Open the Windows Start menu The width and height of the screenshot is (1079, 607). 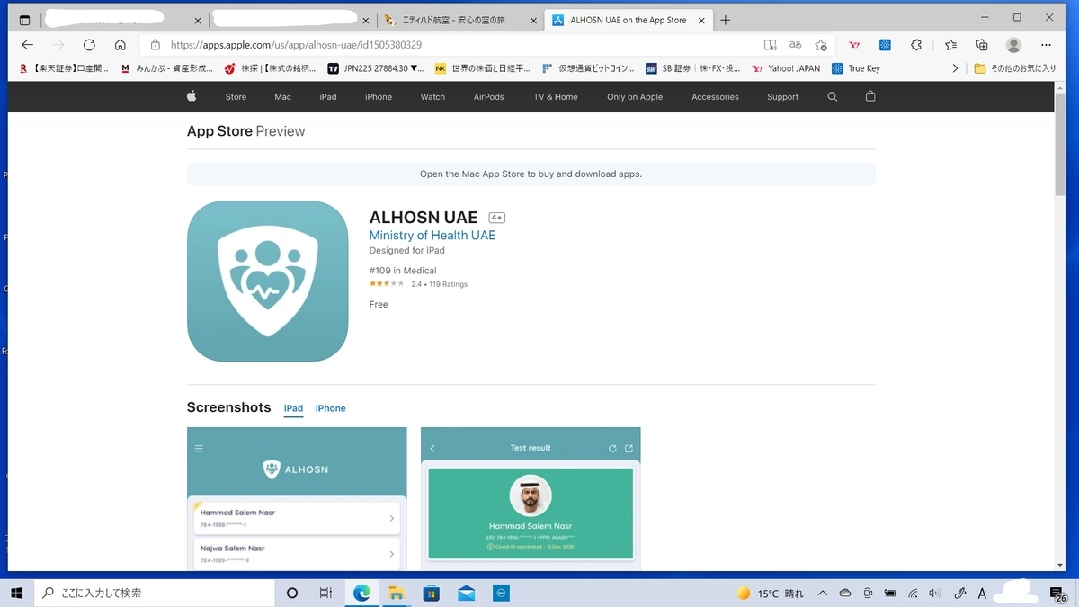pyautogui.click(x=16, y=593)
